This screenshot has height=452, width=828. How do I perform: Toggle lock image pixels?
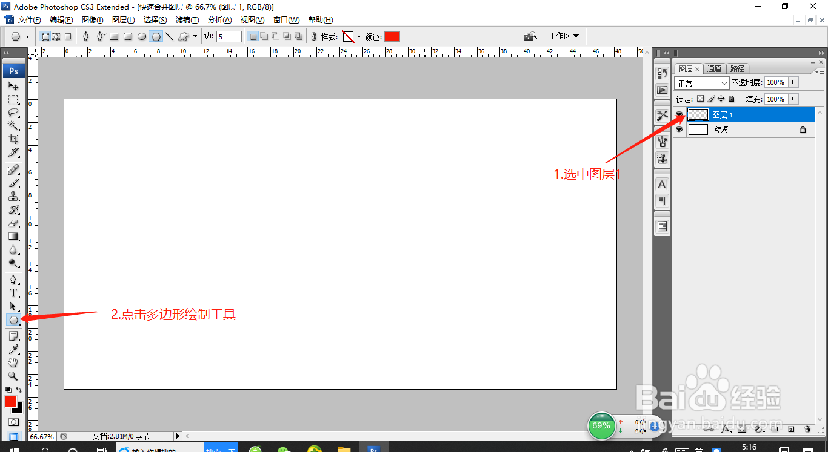point(711,99)
